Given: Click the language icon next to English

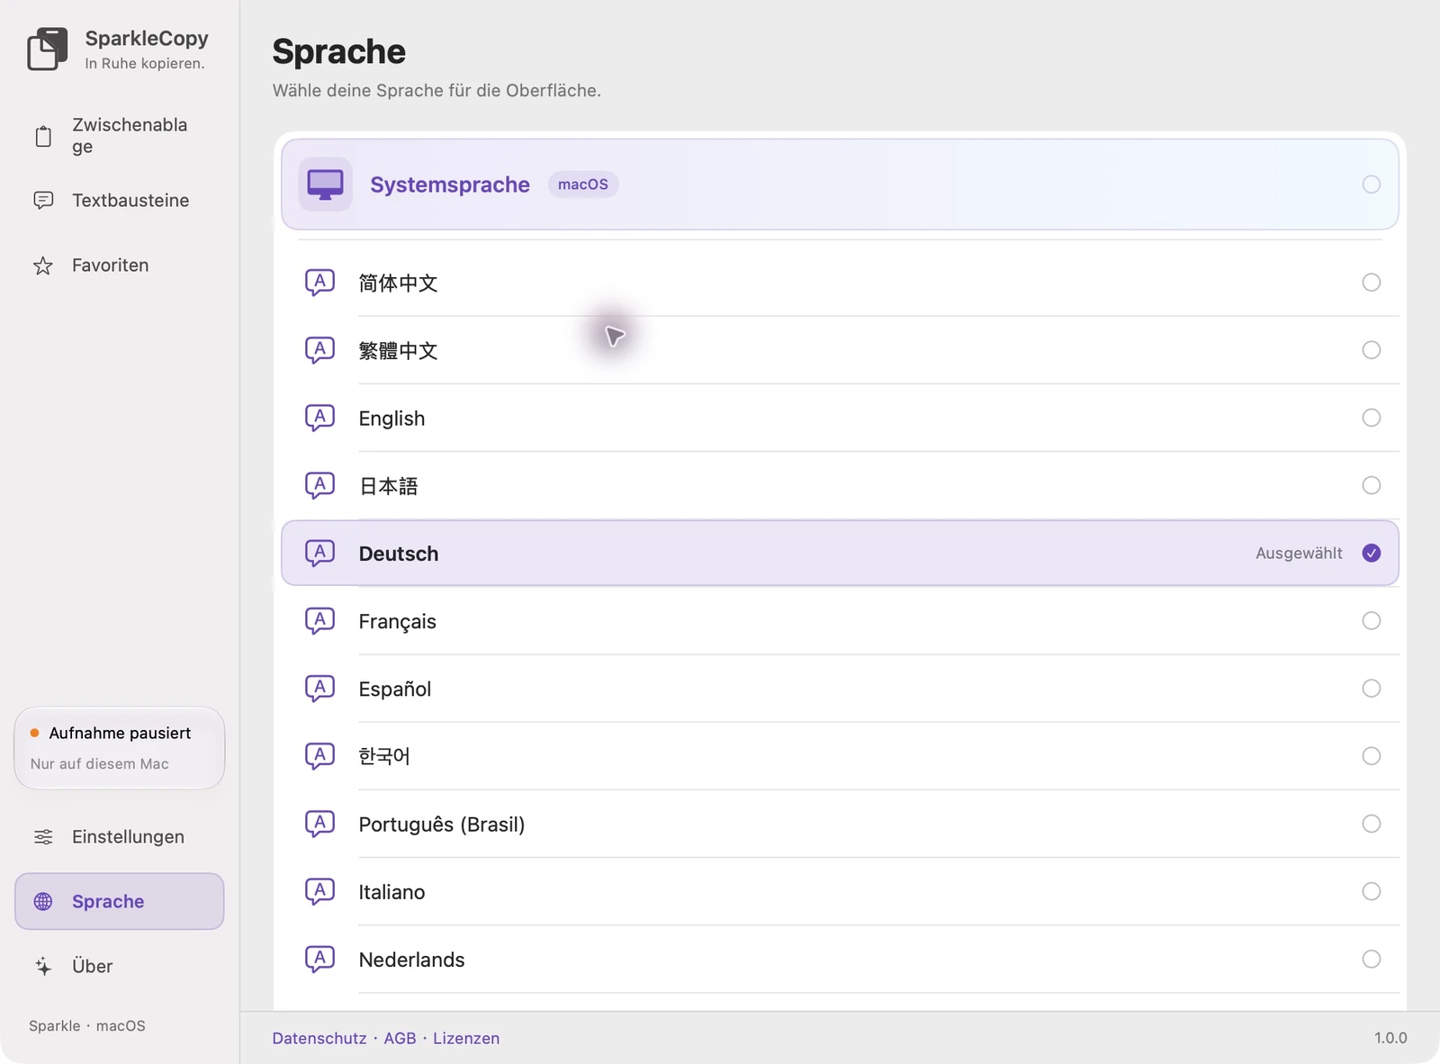Looking at the screenshot, I should tap(319, 418).
